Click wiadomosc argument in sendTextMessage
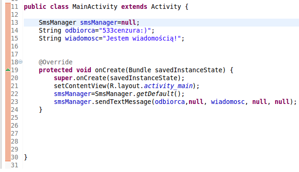Viewport: 299px width, 172px height. 228,102
